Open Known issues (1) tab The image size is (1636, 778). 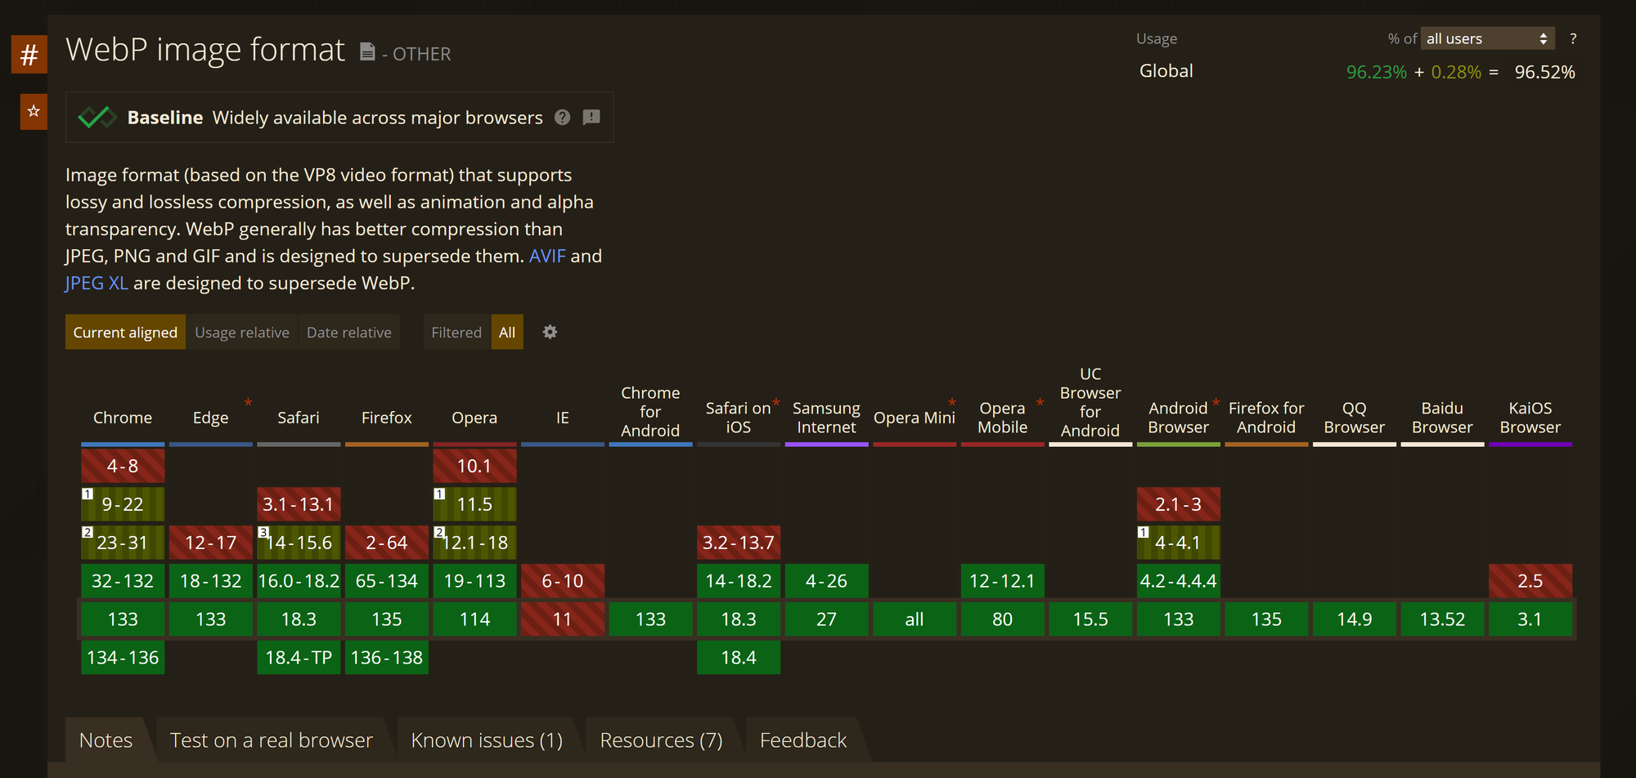(487, 740)
